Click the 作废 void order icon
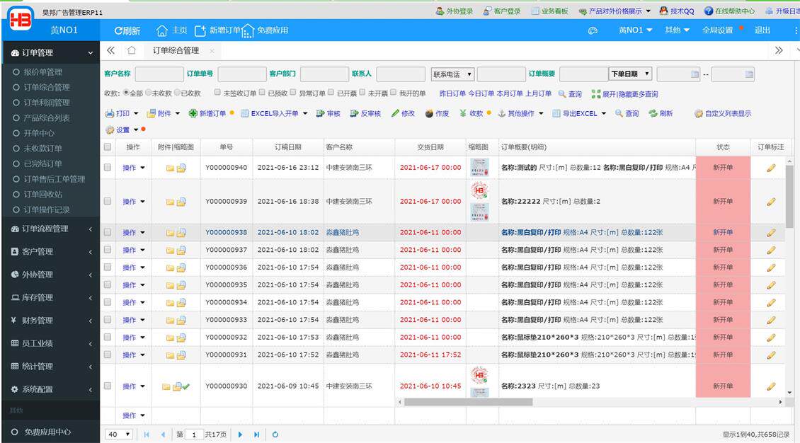The width and height of the screenshot is (800, 443). pyautogui.click(x=429, y=113)
